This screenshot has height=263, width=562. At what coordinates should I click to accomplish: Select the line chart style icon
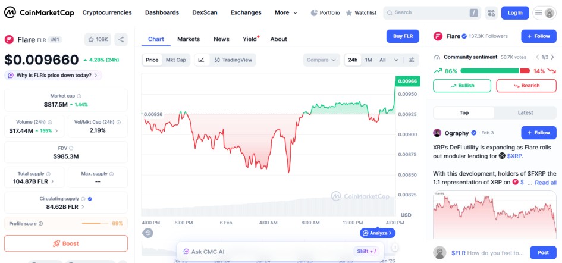tap(202, 60)
